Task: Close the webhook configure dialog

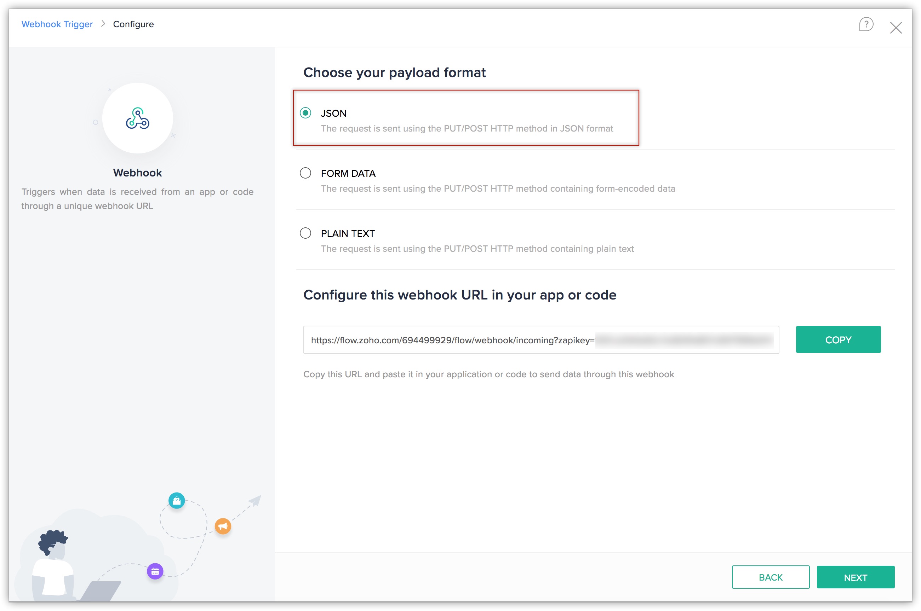Action: pos(895,28)
